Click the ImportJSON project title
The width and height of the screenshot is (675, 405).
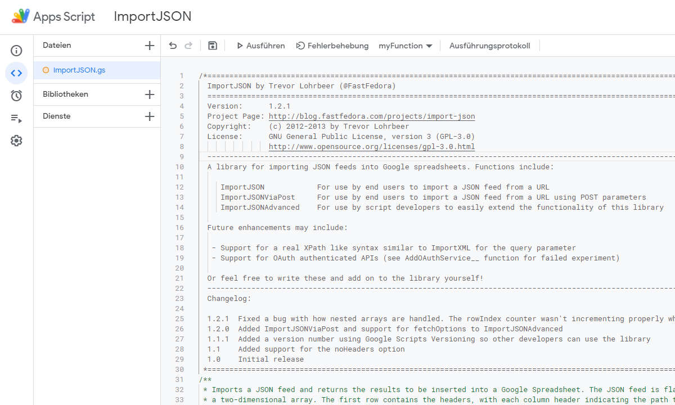point(152,17)
